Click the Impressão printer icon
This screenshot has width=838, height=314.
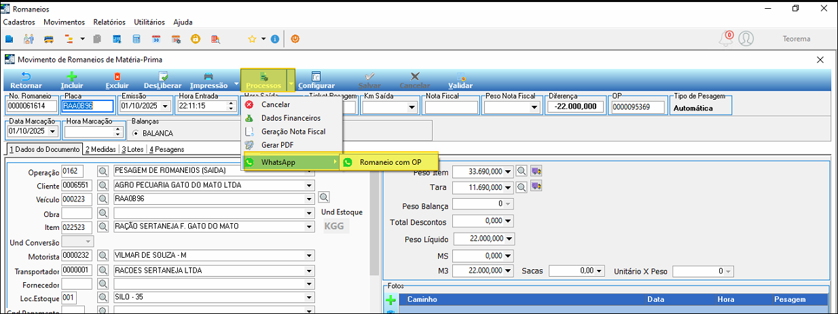(x=208, y=77)
